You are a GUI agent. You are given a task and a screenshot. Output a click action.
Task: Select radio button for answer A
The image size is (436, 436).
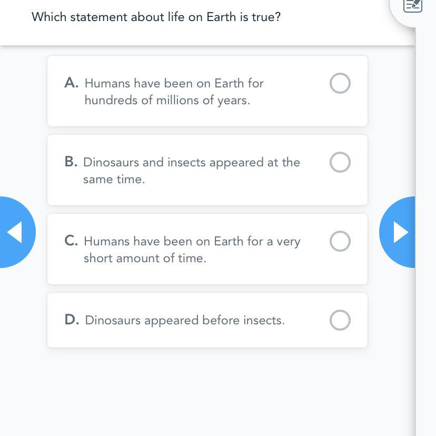(x=340, y=83)
